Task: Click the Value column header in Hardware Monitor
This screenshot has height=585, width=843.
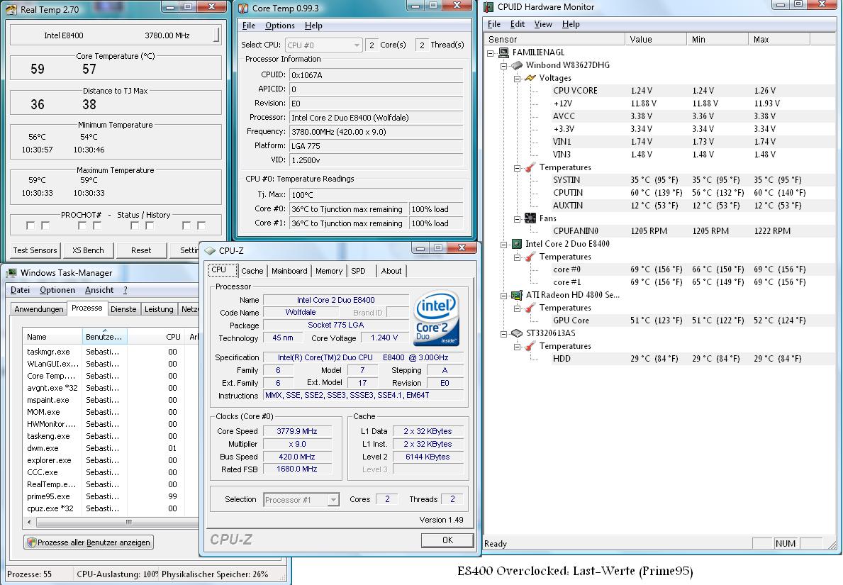Action: (x=655, y=39)
